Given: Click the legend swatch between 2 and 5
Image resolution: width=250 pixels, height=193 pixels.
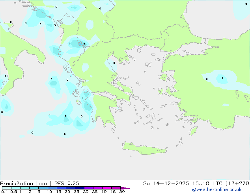Looking at the screenshot, I should [34, 188].
